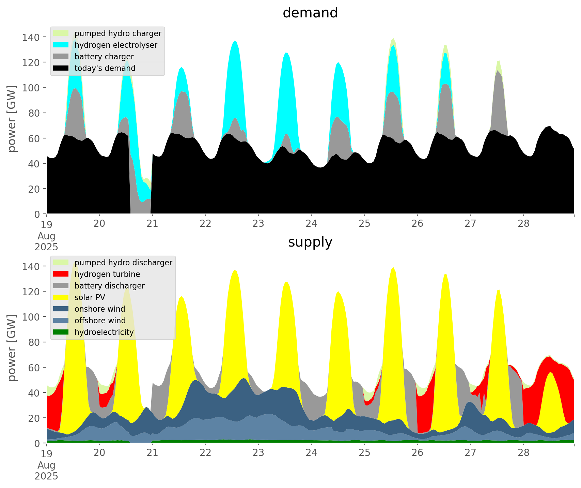This screenshot has width=581, height=488.
Task: Click the yellow solar PV legend swatch
Action: tap(61, 297)
